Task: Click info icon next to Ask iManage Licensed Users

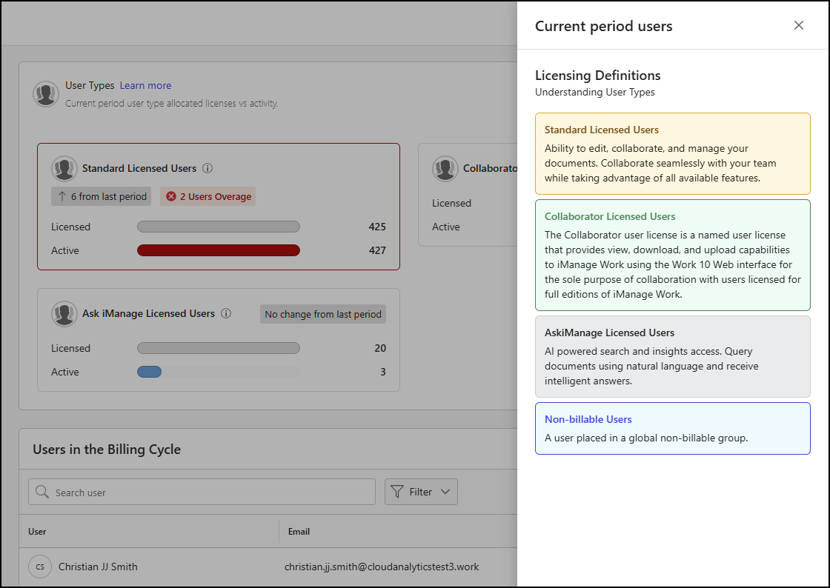Action: (226, 313)
